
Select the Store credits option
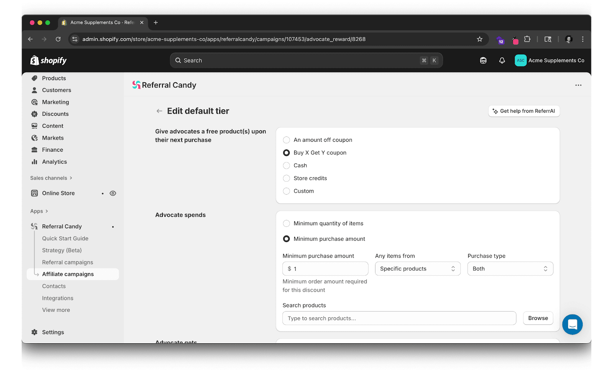click(286, 178)
